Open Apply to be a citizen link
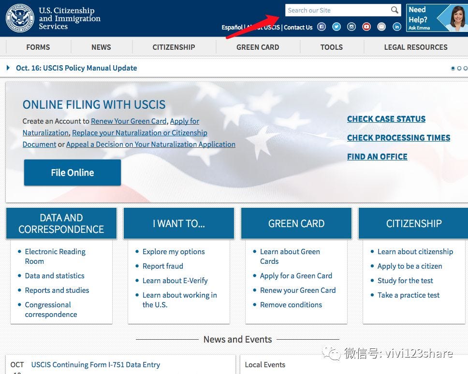 [x=410, y=266]
